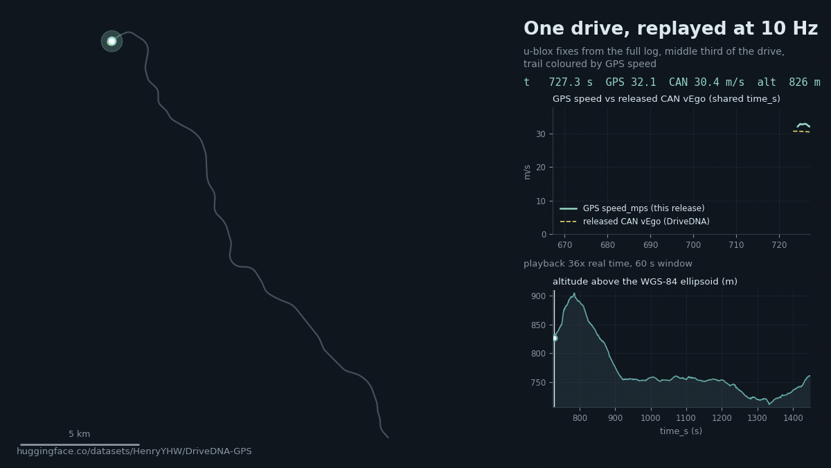The image size is (831, 468).
Task: Click the 900 tick on altitude y-axis
Action: click(x=538, y=296)
